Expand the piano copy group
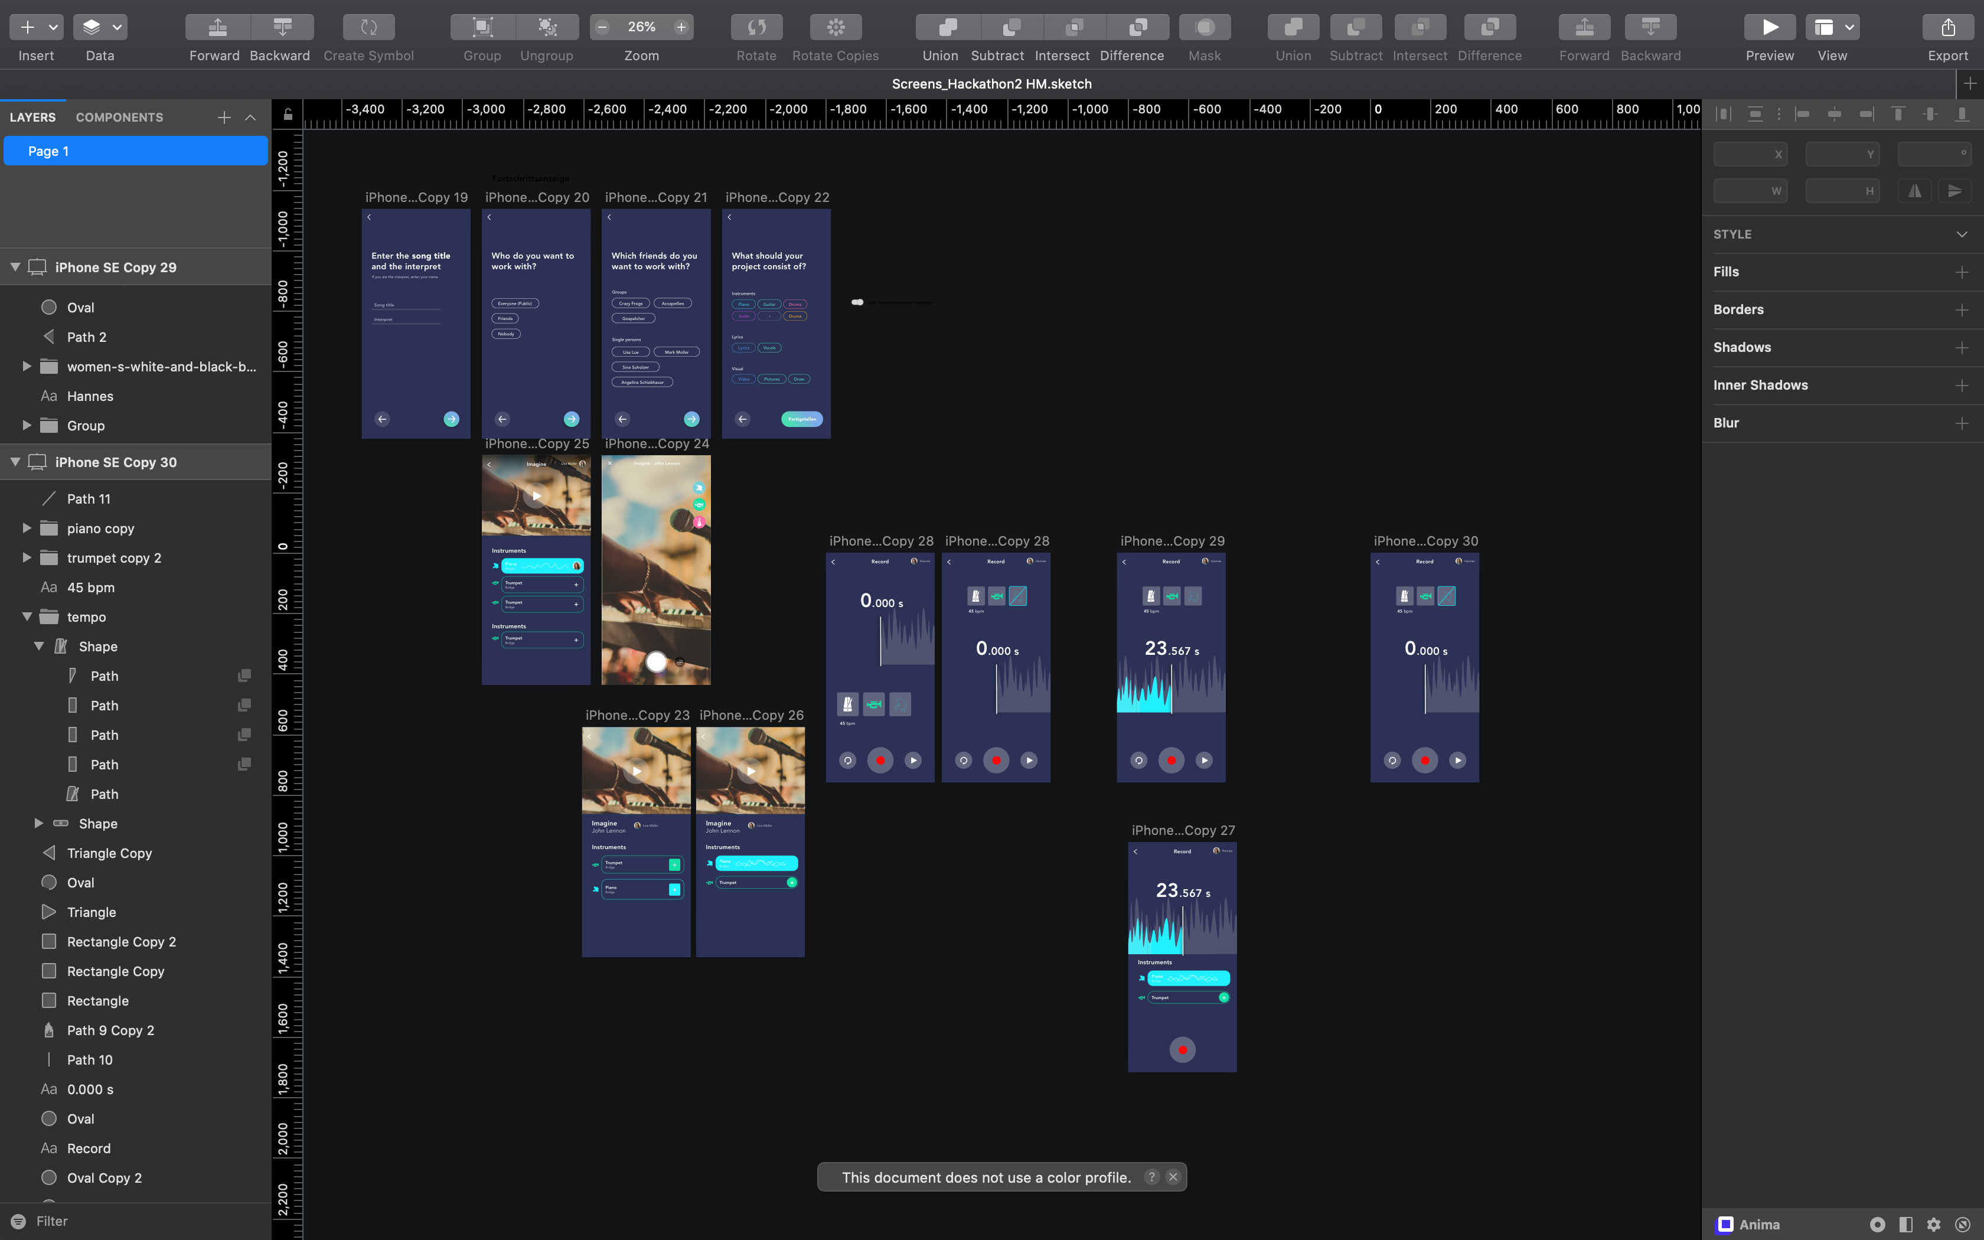The width and height of the screenshot is (1984, 1240). point(27,528)
